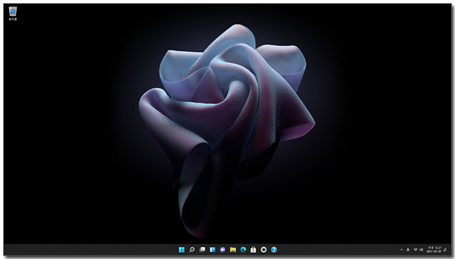The width and height of the screenshot is (455, 259).
Task: Open Task View on the taskbar
Action: coord(202,249)
